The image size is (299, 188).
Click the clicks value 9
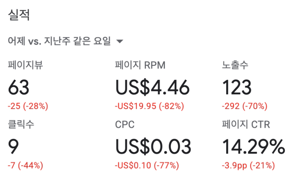13,147
